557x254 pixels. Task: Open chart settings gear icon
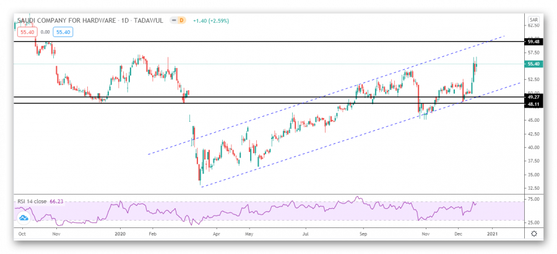click(x=533, y=234)
